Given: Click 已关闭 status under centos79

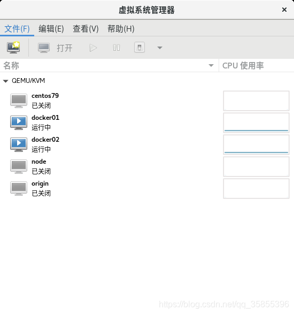Looking at the screenshot, I should coord(41,105).
